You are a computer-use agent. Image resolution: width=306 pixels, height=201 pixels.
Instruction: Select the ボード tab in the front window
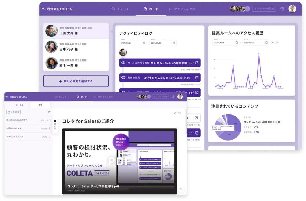pos(82,97)
